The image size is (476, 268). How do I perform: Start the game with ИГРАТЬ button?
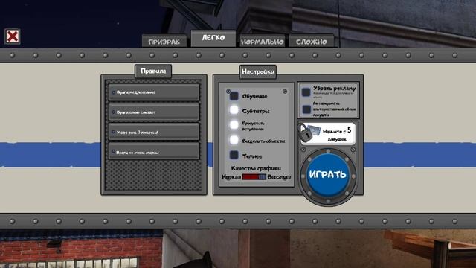[328, 175]
